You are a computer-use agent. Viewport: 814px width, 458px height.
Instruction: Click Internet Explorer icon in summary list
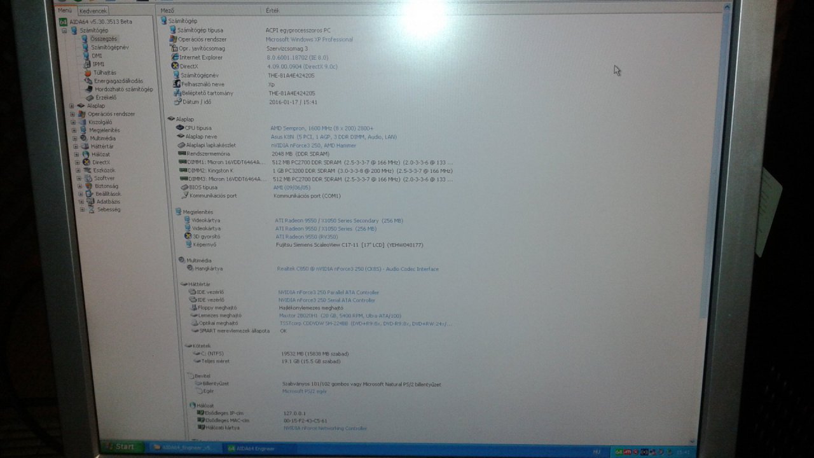[x=174, y=57]
